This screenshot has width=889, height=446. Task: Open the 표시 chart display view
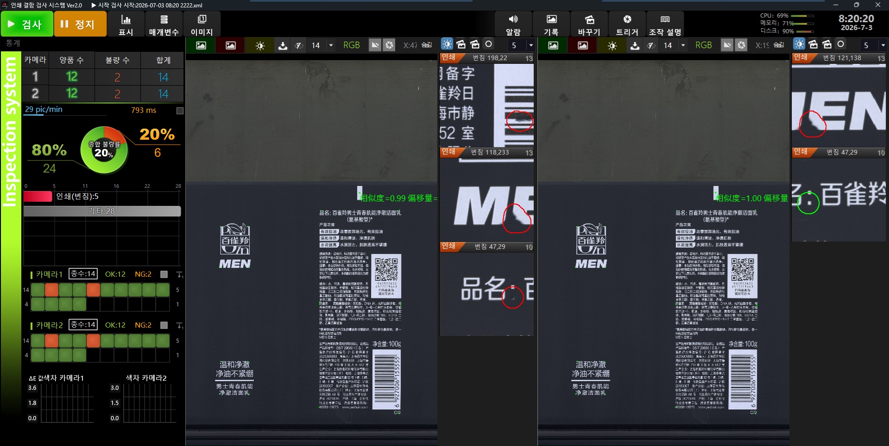[x=126, y=24]
